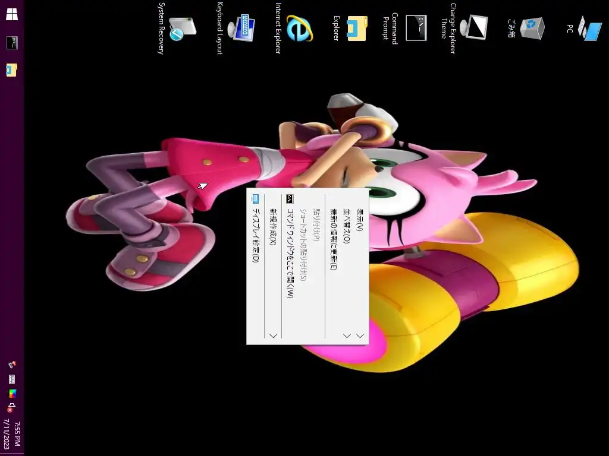
Task: Select the Change Explorer Theme desktop icon
Action: [x=469, y=28]
